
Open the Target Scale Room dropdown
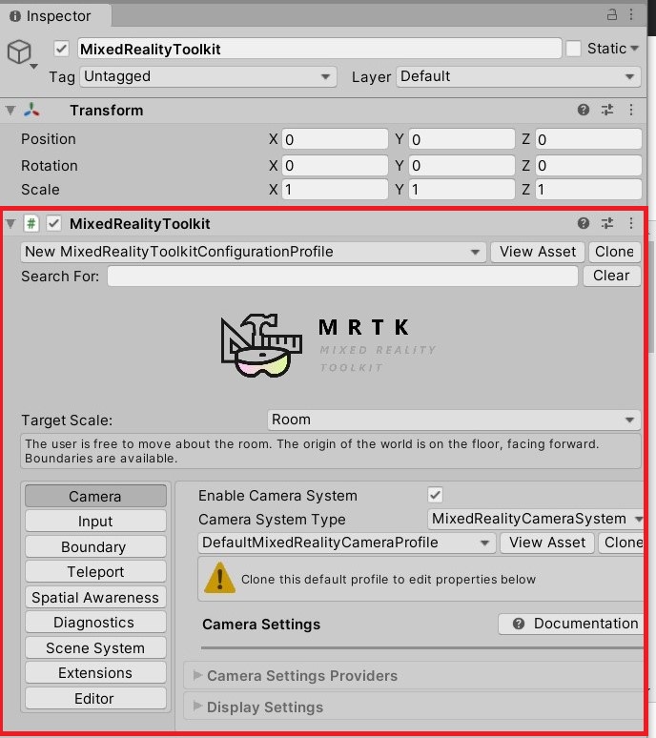pos(454,420)
